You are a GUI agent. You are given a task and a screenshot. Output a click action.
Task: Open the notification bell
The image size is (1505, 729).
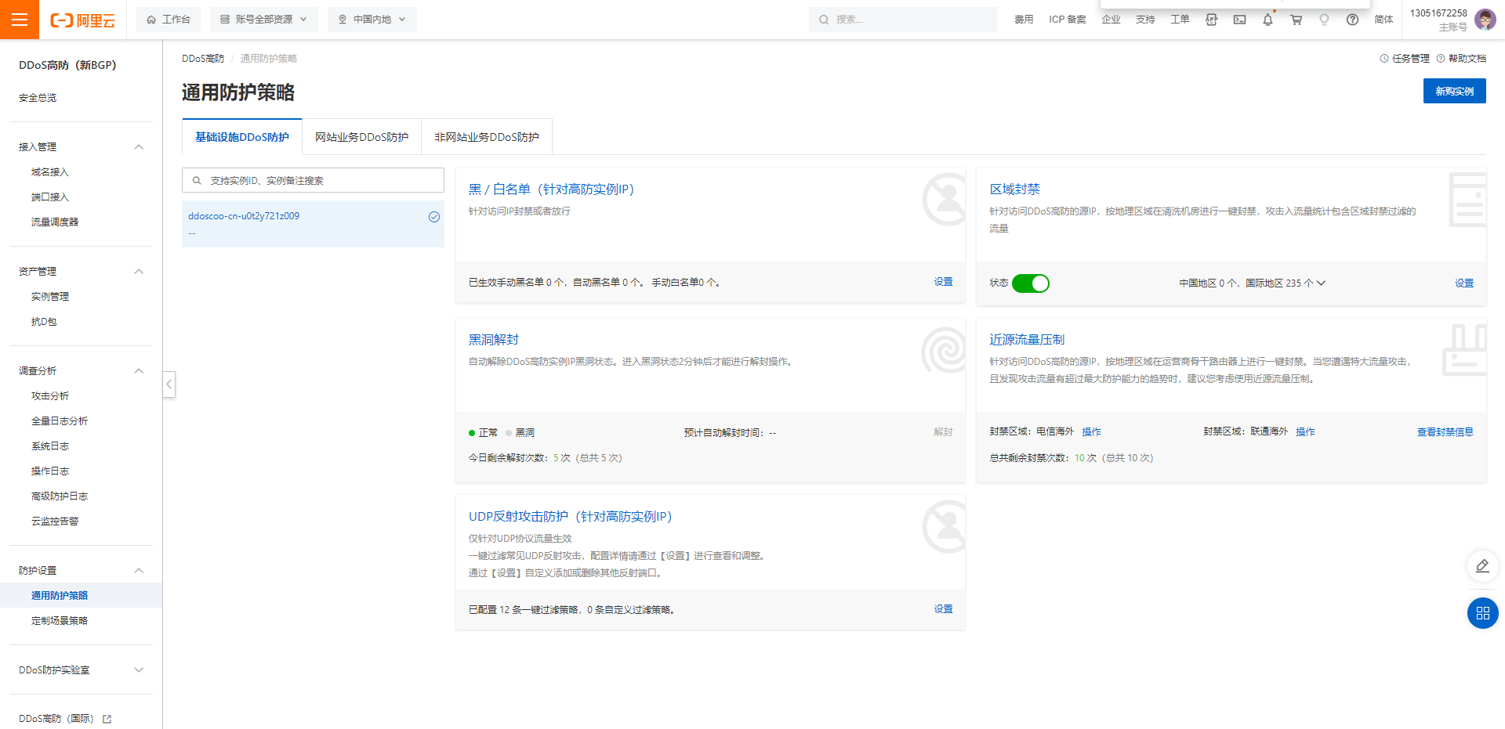(1267, 20)
